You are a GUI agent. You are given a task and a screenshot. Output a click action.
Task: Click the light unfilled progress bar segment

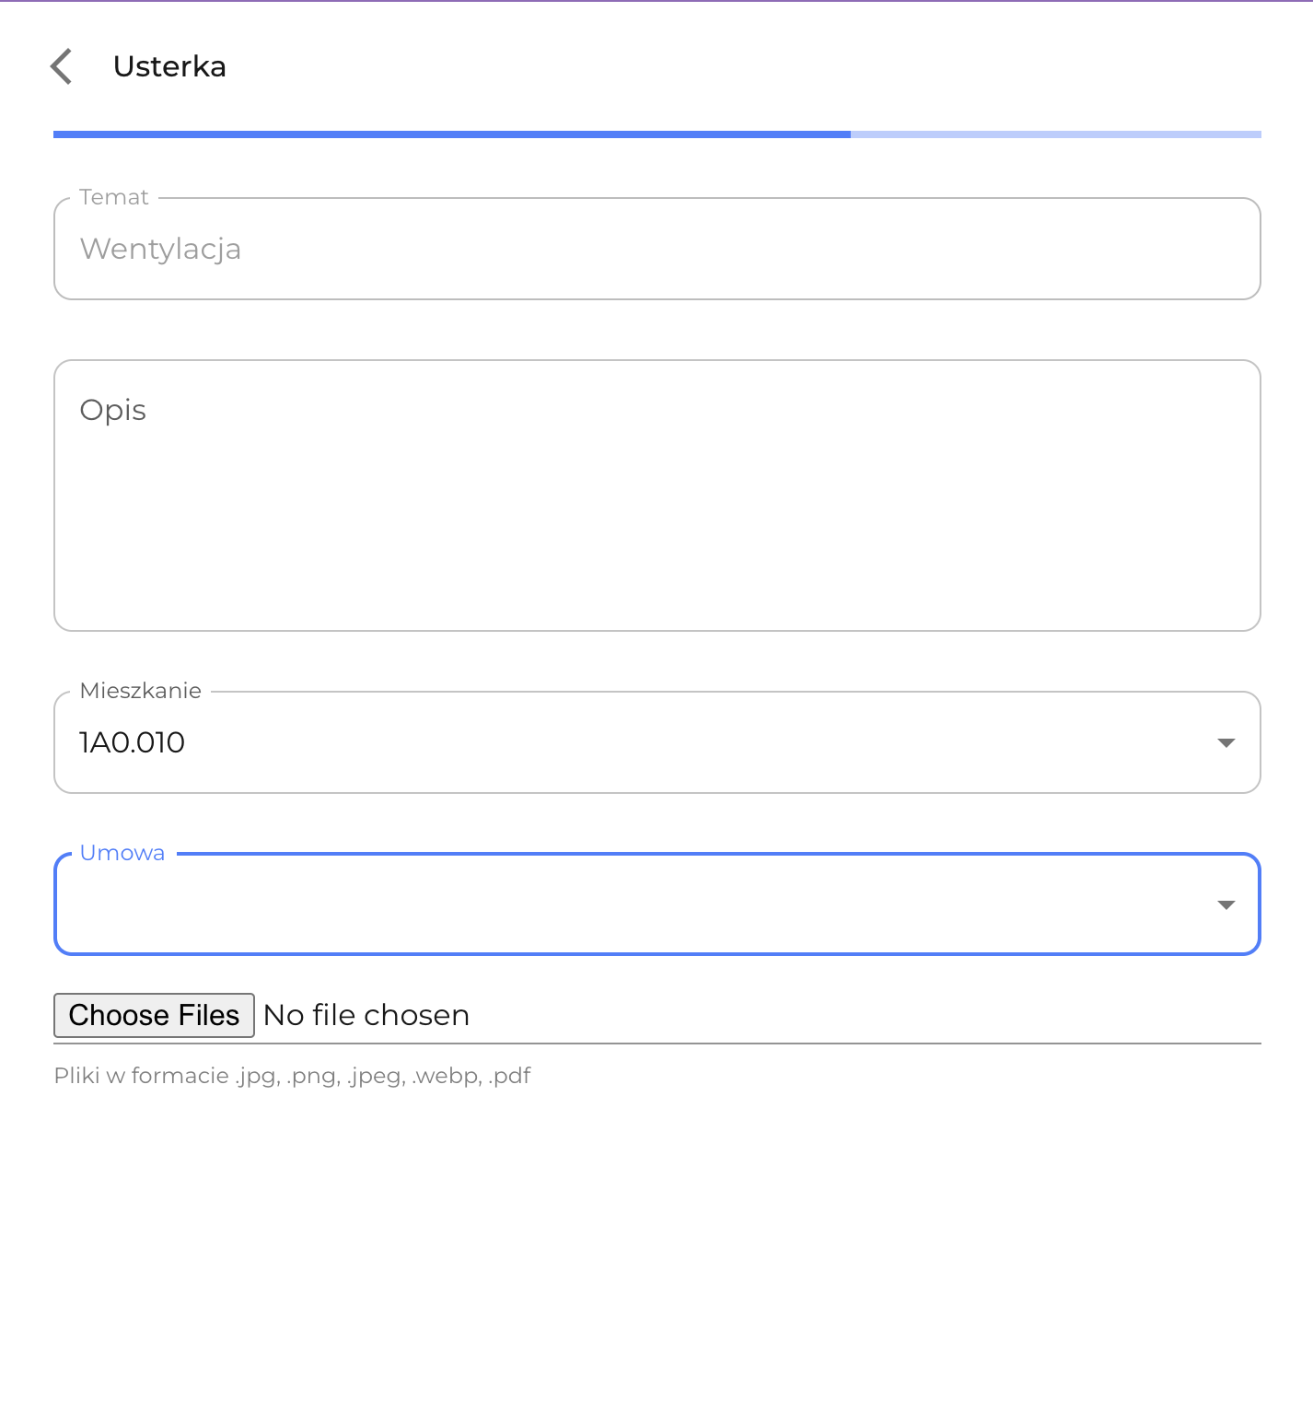pos(1055,134)
